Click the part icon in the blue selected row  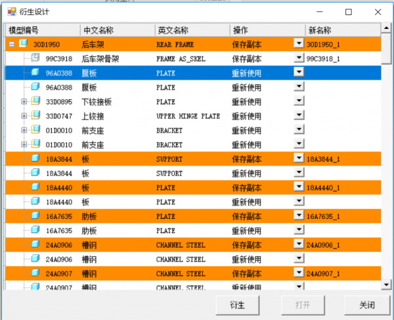(x=35, y=73)
